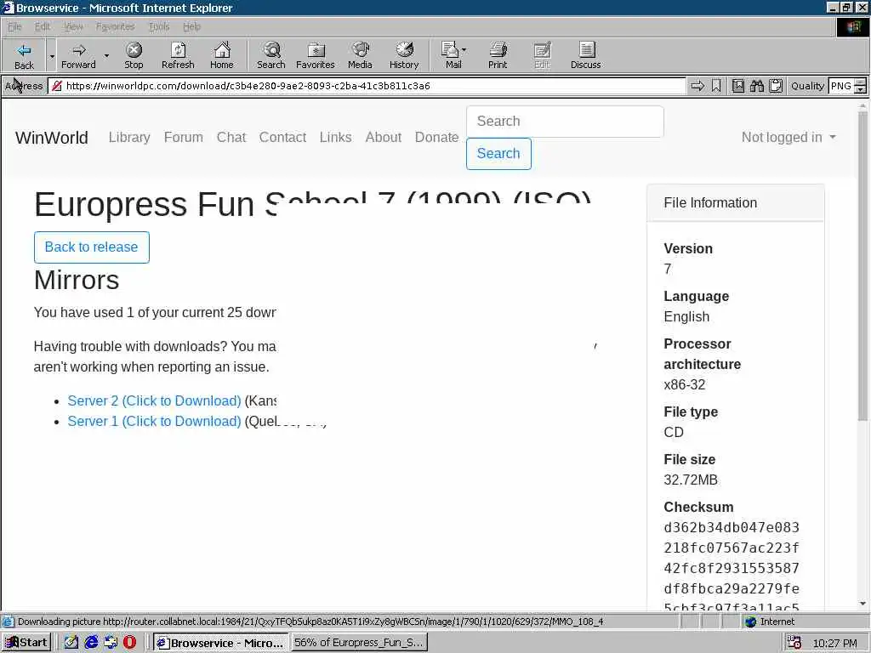
Task: Click the Forward arrow toolbar button
Action: click(x=78, y=55)
